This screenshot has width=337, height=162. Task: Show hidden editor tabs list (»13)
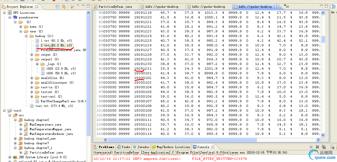pyautogui.click(x=286, y=6)
